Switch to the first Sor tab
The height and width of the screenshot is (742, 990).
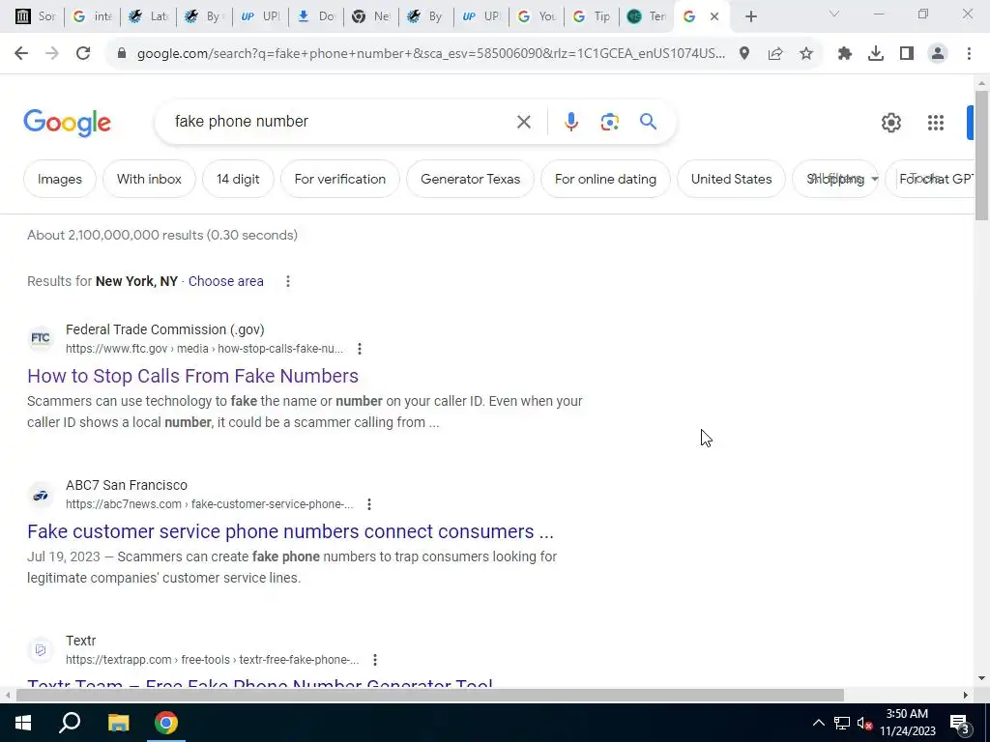36,17
